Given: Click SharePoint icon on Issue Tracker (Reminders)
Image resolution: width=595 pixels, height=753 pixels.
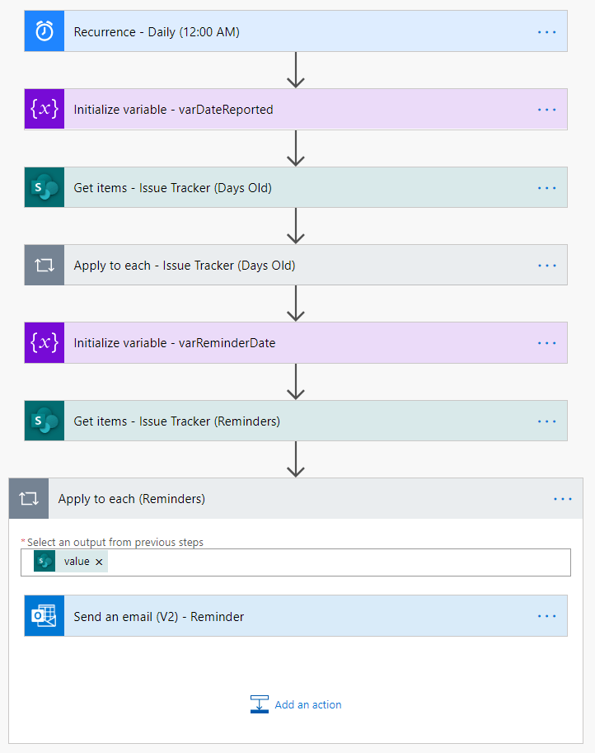Looking at the screenshot, I should pyautogui.click(x=45, y=421).
